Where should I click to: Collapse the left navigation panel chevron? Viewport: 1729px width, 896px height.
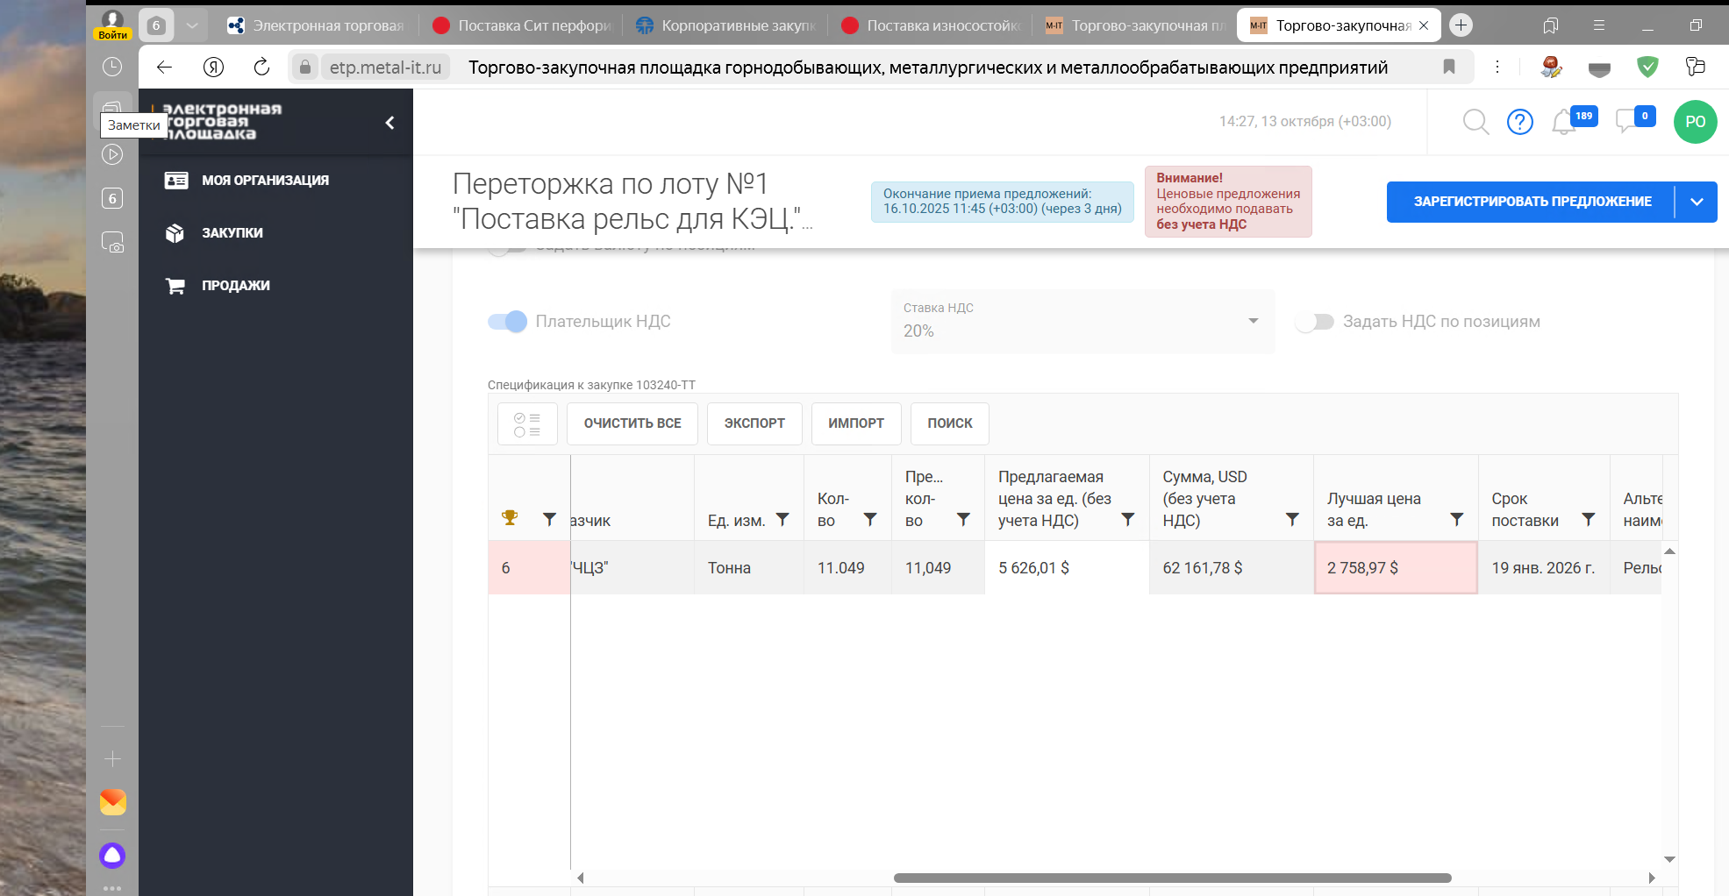tap(389, 123)
